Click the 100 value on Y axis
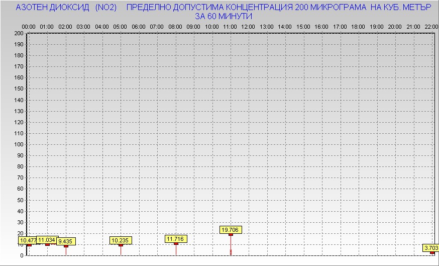 (19, 144)
